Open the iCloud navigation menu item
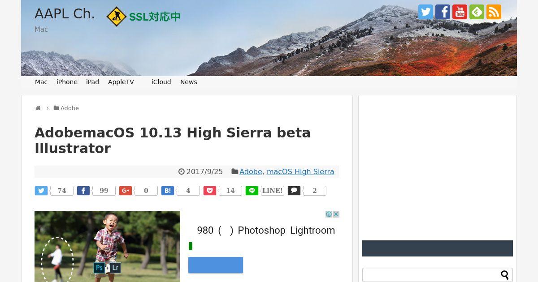 161,82
